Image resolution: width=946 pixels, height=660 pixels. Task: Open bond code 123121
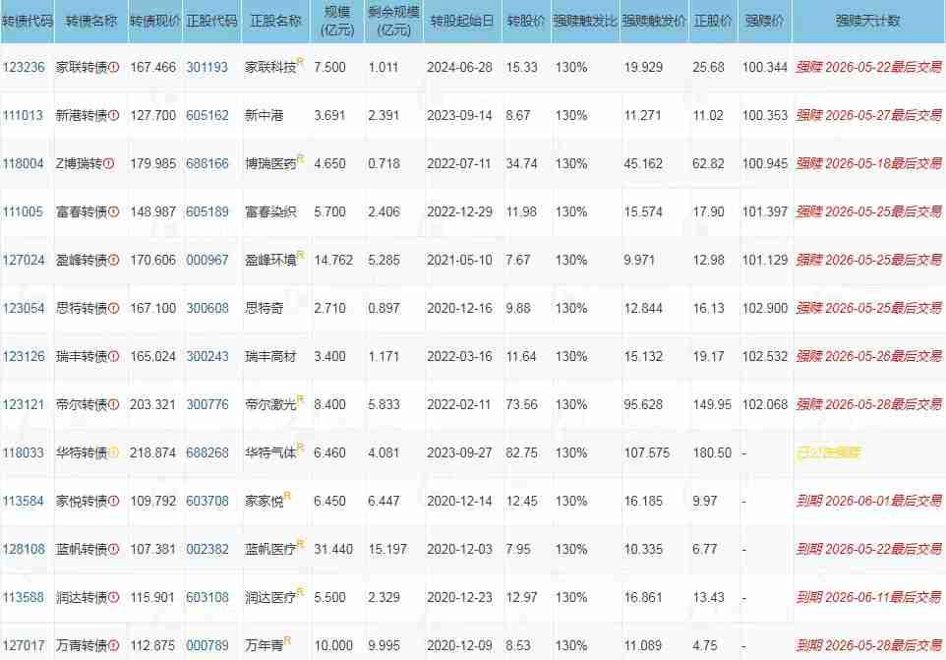pyautogui.click(x=24, y=405)
